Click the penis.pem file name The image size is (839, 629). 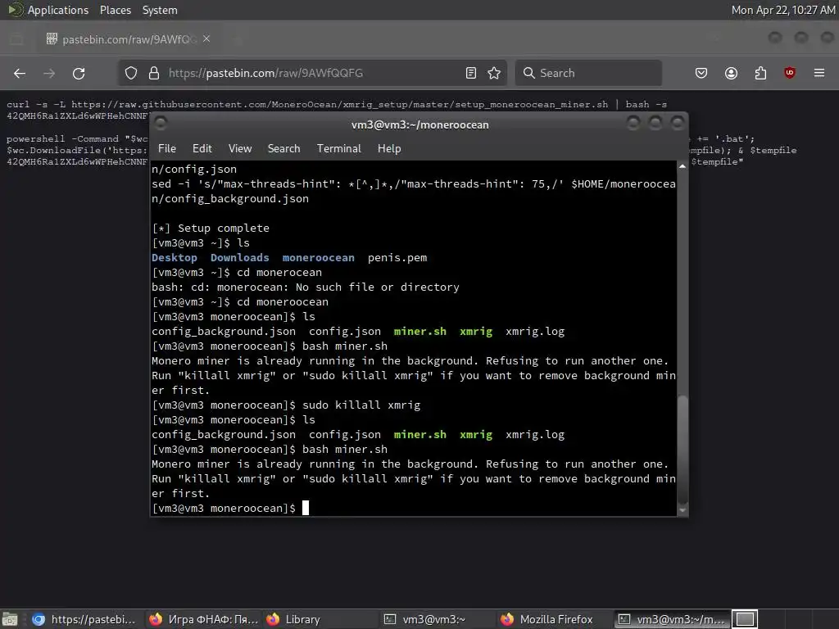pyautogui.click(x=397, y=258)
